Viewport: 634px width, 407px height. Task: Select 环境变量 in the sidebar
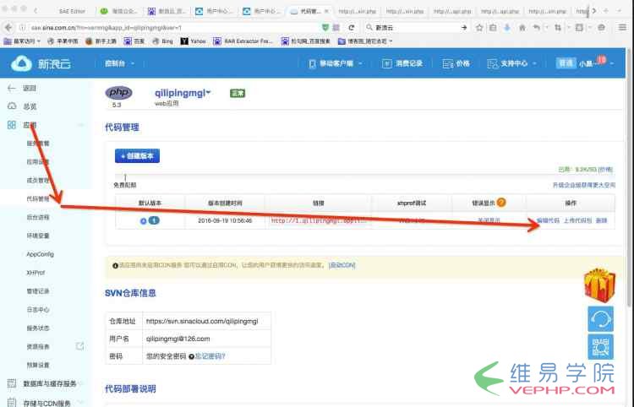click(38, 236)
